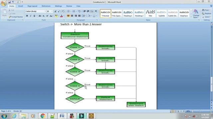Justify the paragraph text
Image resolution: width=213 pixels, height=119 pixels.
click(79, 16)
